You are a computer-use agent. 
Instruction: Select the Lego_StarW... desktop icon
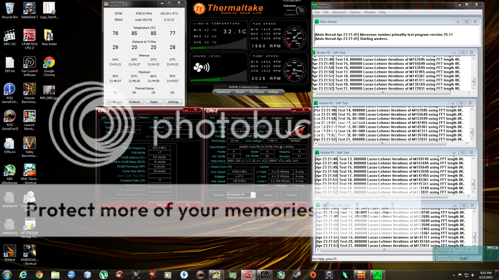pos(49,11)
